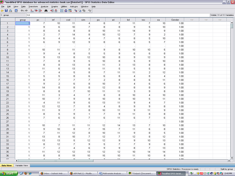Select row 7 by its row header
This screenshot has width=235, height=176.
point(7,46)
